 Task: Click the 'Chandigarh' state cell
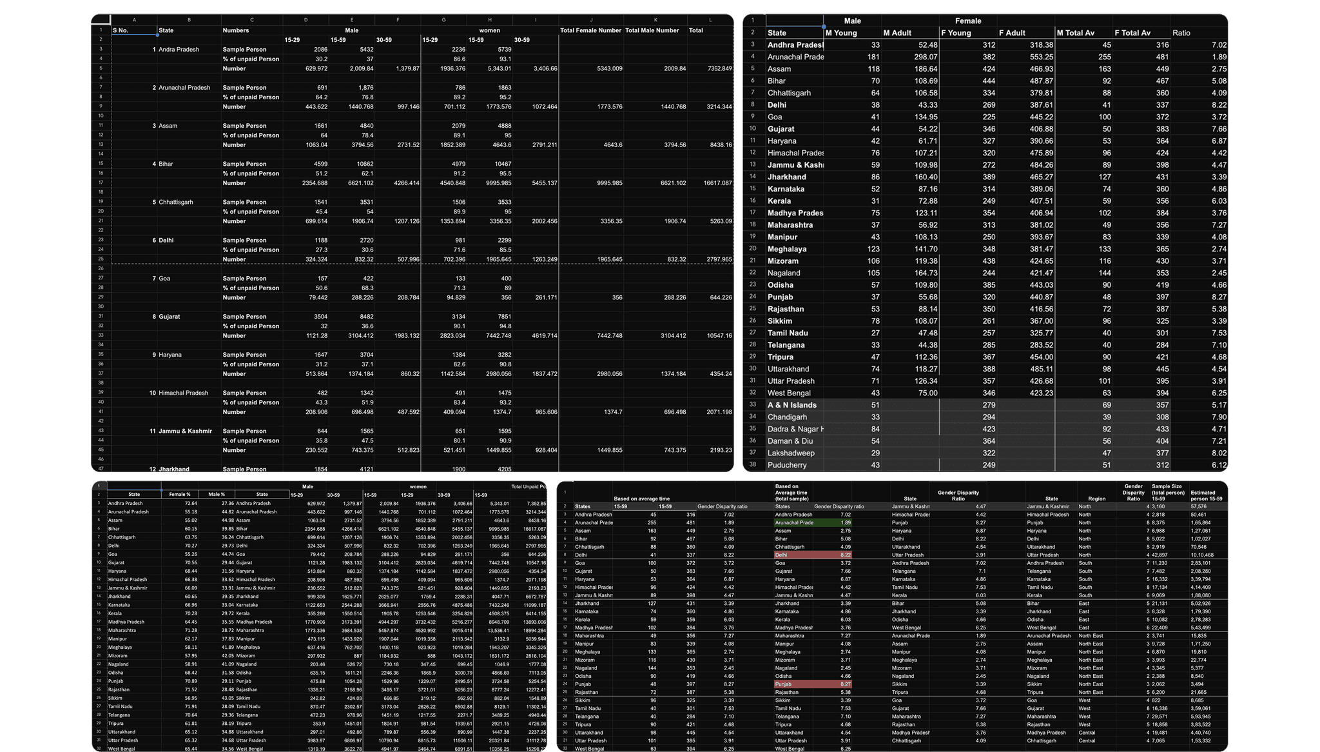787,417
